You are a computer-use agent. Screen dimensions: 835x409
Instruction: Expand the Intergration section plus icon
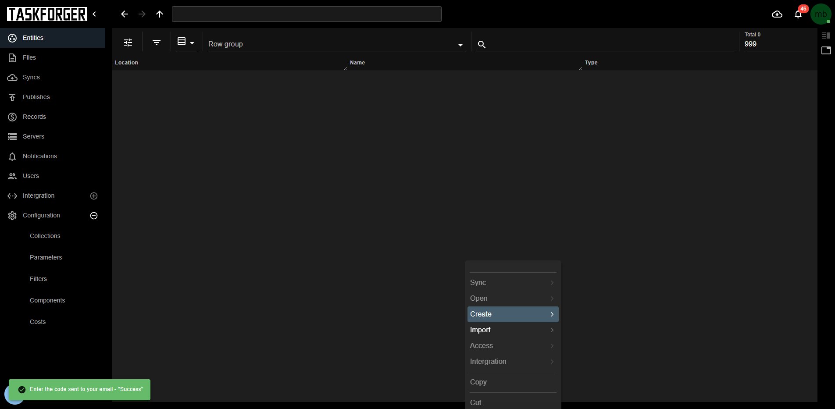pyautogui.click(x=94, y=196)
